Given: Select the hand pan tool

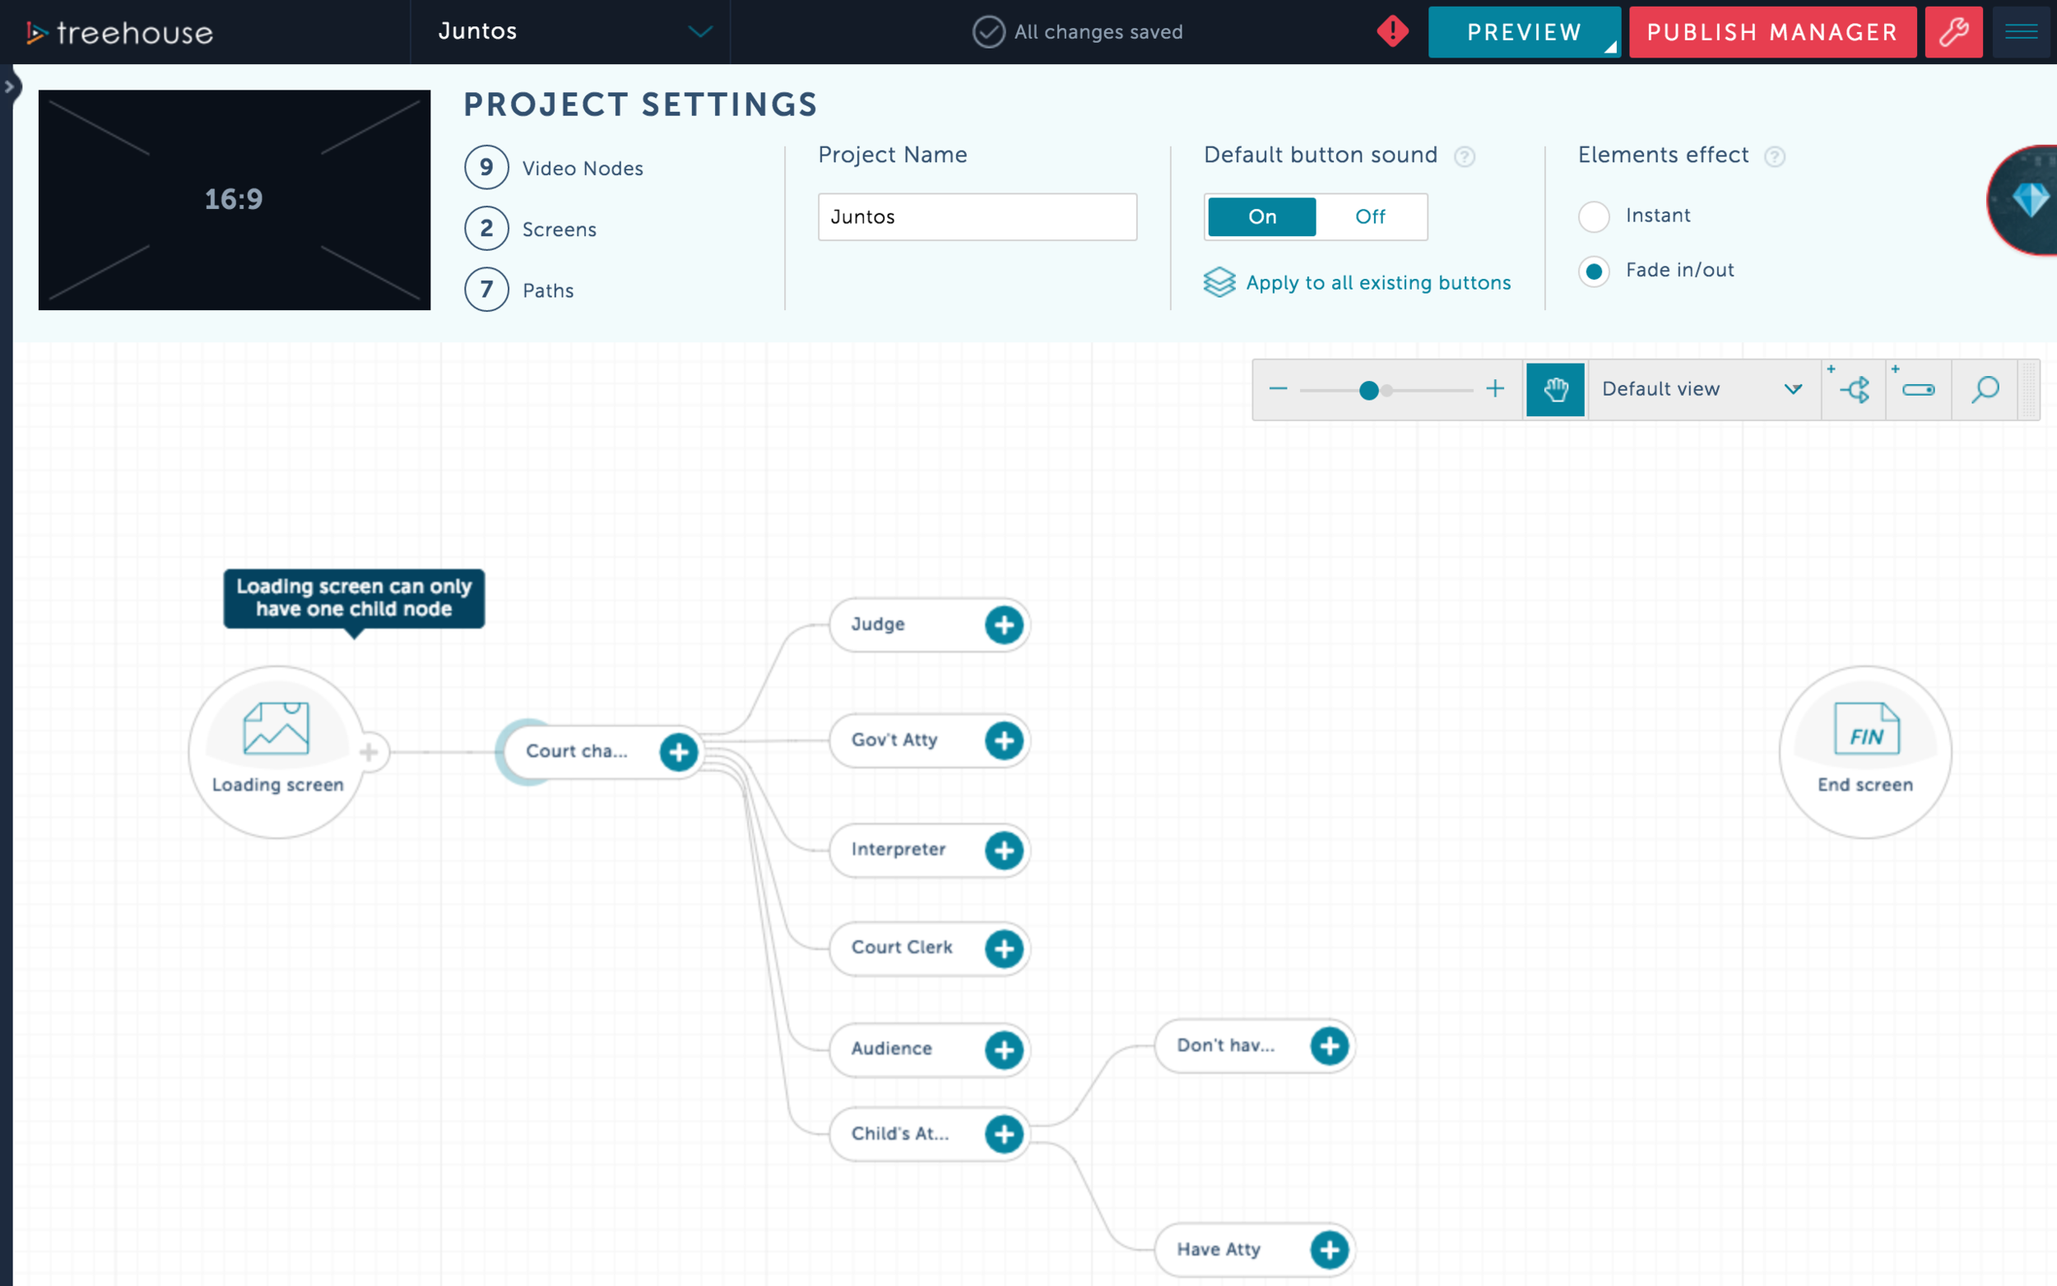Looking at the screenshot, I should click(1554, 389).
